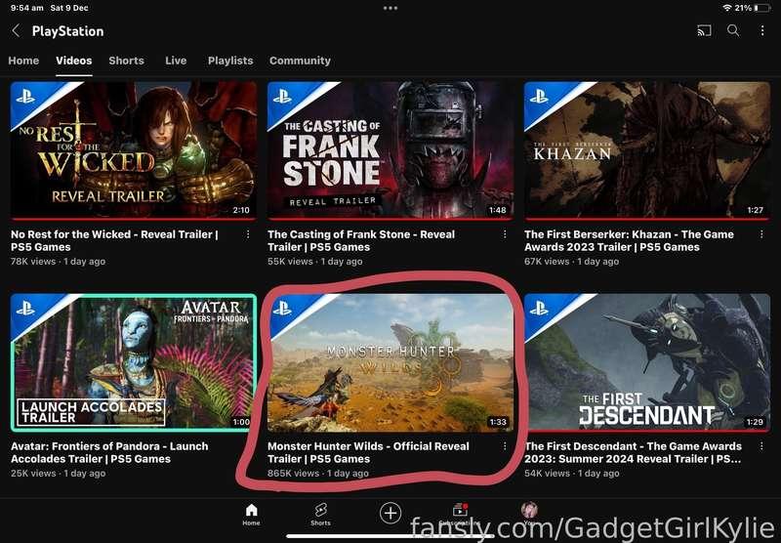Open channel options three-dot menu
Screen dimensions: 781x543
coord(762,31)
